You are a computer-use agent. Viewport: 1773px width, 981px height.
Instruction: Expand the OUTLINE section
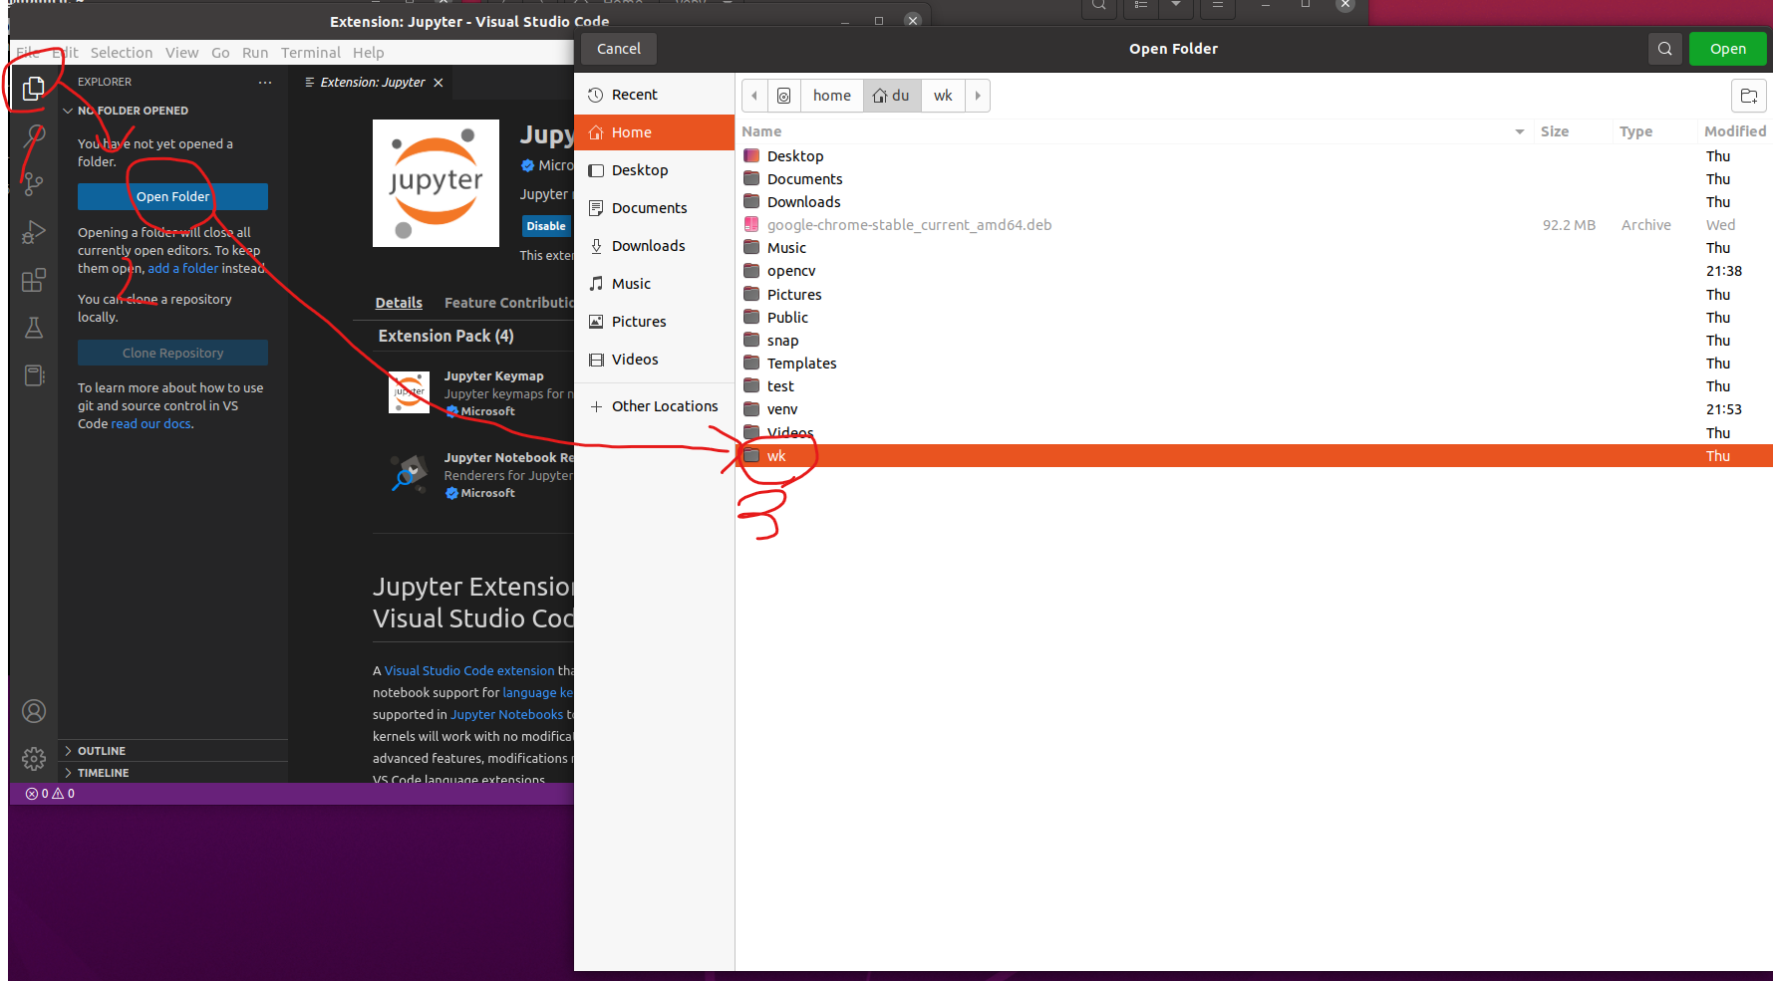coord(172,751)
